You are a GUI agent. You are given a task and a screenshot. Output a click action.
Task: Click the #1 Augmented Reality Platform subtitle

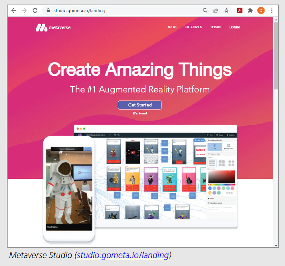pos(140,89)
